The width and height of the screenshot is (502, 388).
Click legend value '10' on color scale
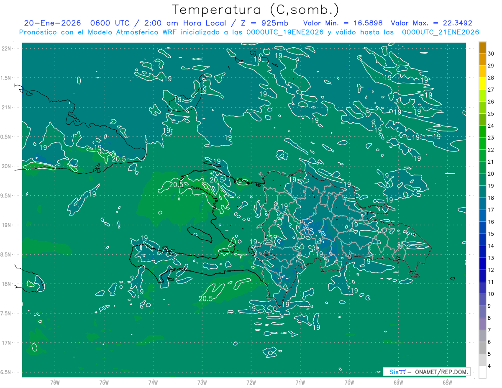491,294
